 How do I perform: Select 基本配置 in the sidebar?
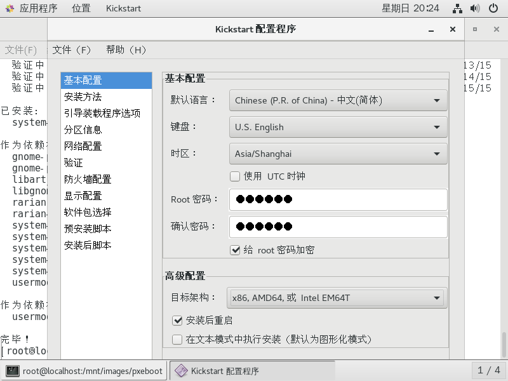[x=106, y=81]
